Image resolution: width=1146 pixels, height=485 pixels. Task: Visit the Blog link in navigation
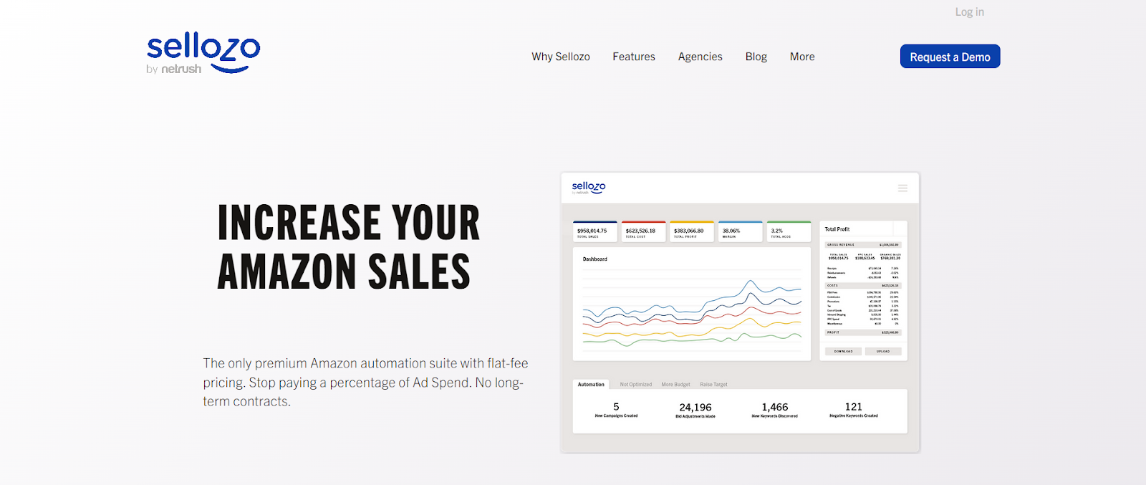[756, 57]
